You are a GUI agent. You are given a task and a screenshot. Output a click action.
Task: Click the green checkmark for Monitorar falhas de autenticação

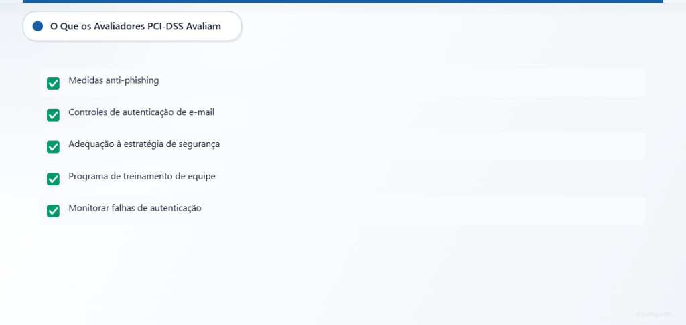click(53, 211)
